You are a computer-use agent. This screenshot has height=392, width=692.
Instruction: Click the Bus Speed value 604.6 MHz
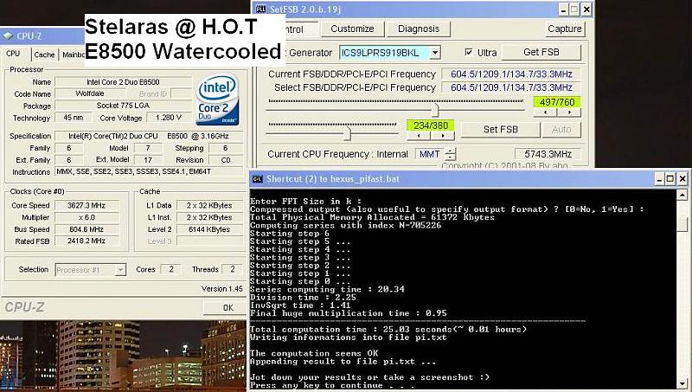click(x=86, y=229)
